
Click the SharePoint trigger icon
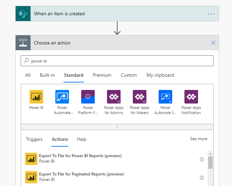23,14
